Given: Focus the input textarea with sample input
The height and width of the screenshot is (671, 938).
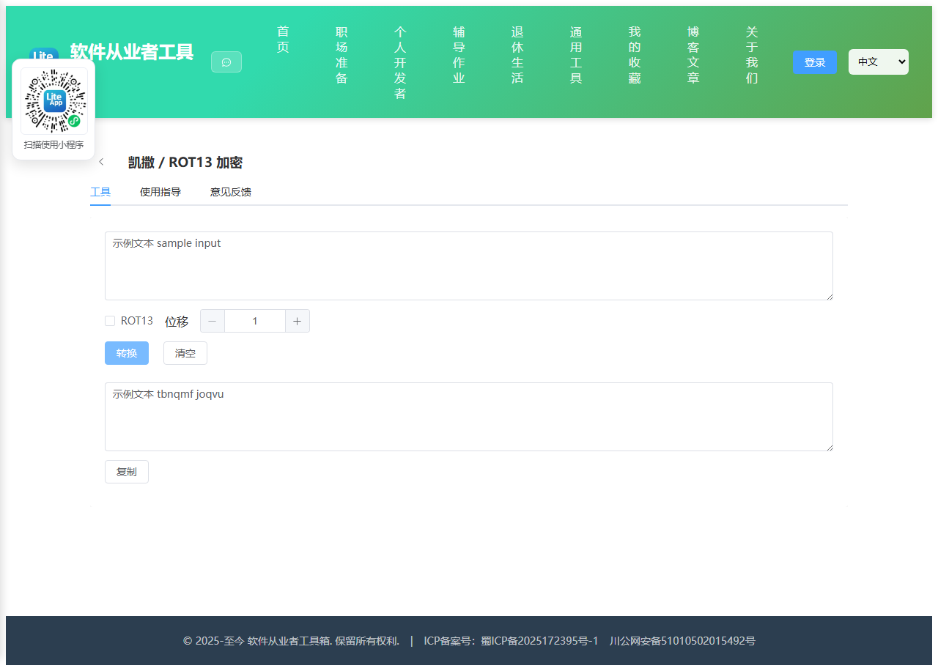Looking at the screenshot, I should pos(469,266).
